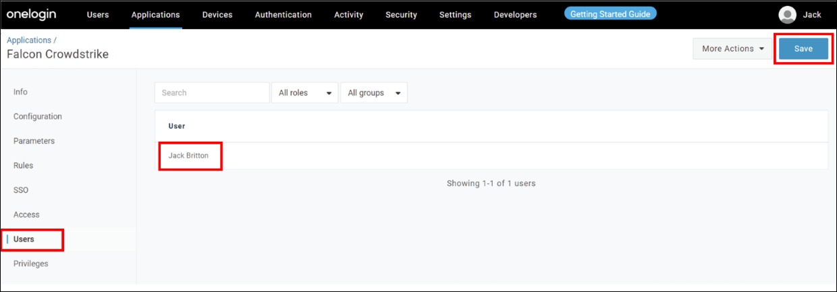Select the Privileges sidebar tab

[31, 264]
